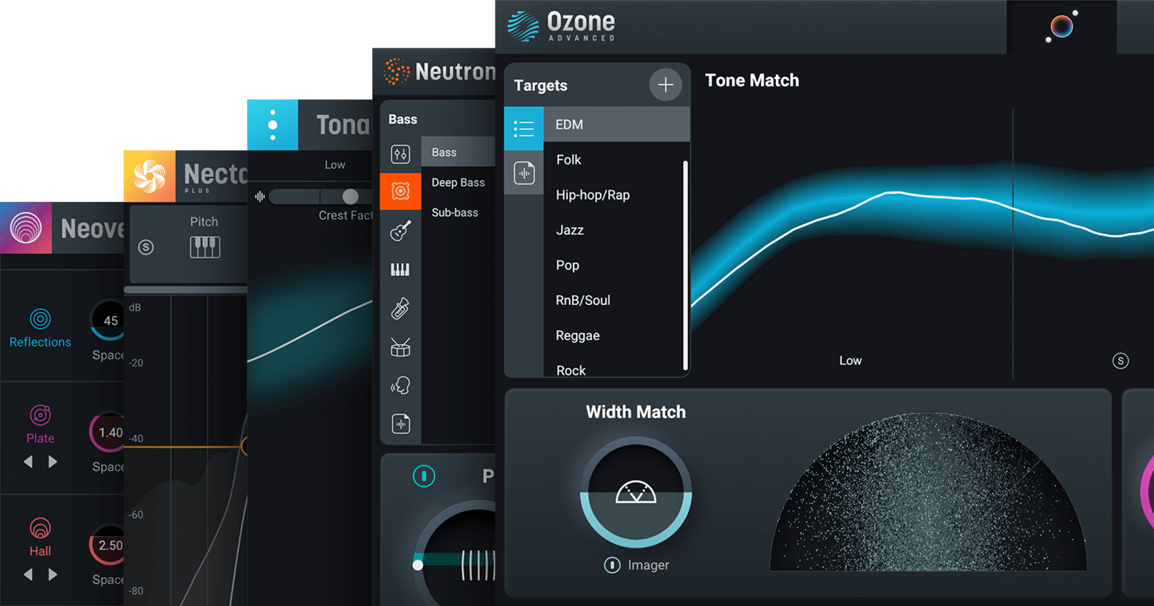Select the EDM target
This screenshot has width=1154, height=606.
[616, 125]
